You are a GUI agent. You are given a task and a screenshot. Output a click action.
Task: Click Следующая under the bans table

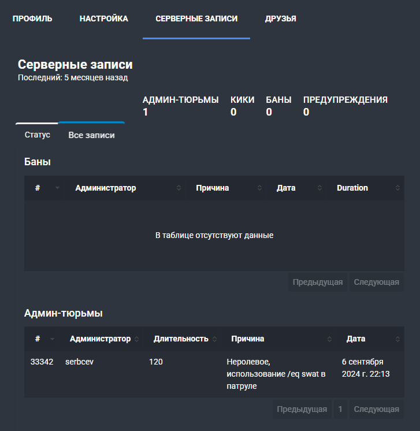(x=377, y=282)
